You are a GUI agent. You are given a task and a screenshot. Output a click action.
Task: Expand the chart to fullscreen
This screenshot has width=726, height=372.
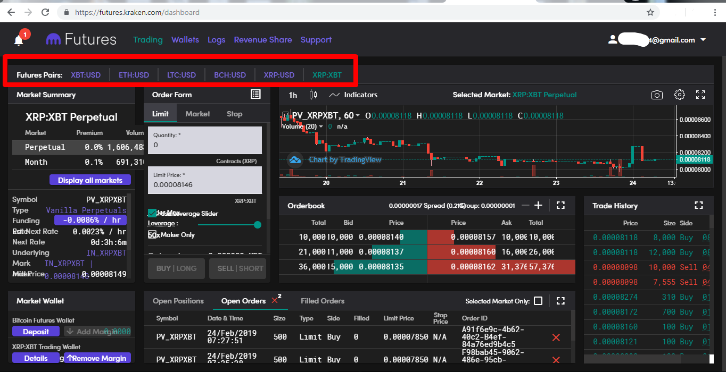[700, 95]
